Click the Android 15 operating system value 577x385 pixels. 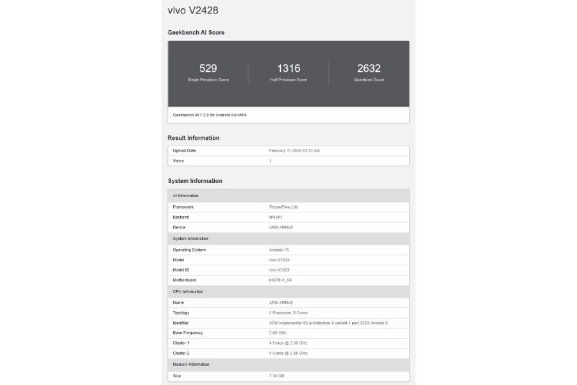click(280, 250)
